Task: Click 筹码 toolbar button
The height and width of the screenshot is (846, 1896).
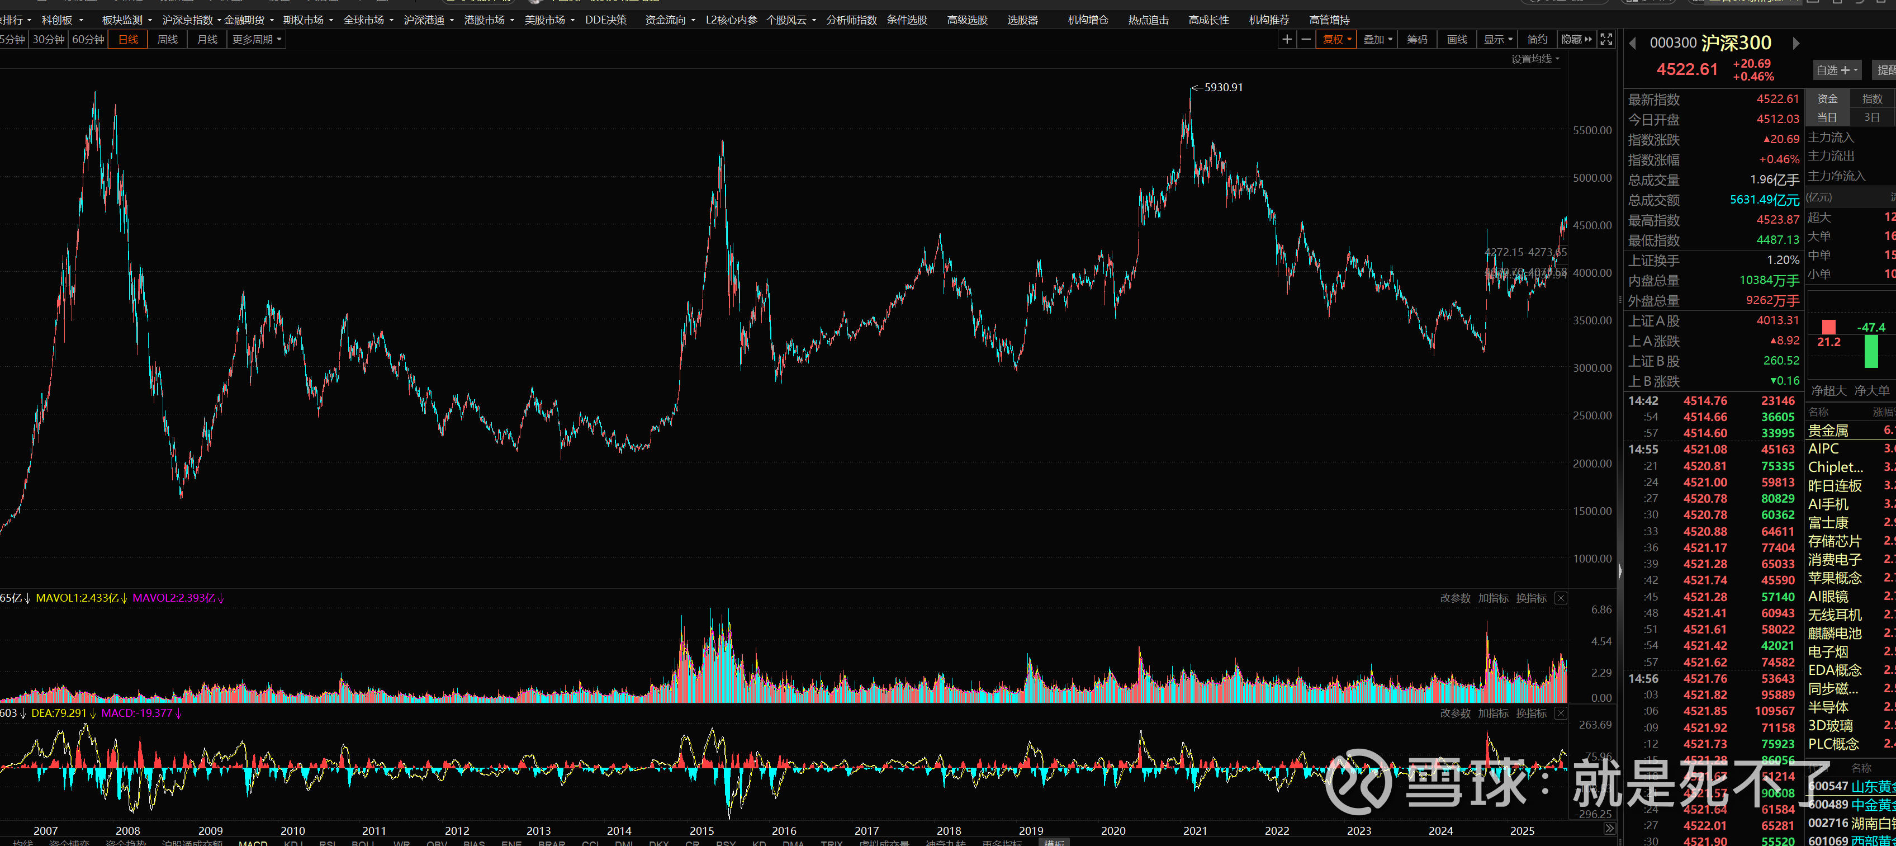Action: pos(1417,40)
